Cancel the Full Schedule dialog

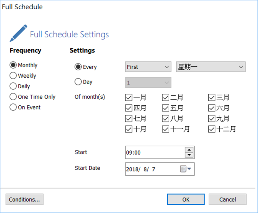pos(228,199)
